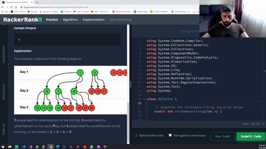The image size is (266, 149).
Task: Navigate to Algorithms breadcrumb
Action: point(70,19)
